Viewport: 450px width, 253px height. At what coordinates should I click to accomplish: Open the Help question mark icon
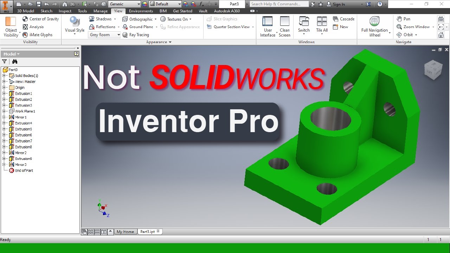coord(380,4)
